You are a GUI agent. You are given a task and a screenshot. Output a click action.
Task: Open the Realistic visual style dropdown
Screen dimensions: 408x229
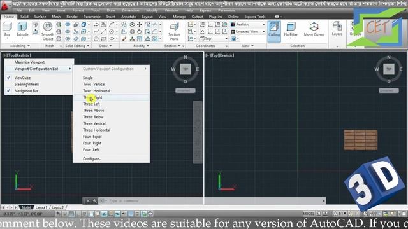(248, 24)
